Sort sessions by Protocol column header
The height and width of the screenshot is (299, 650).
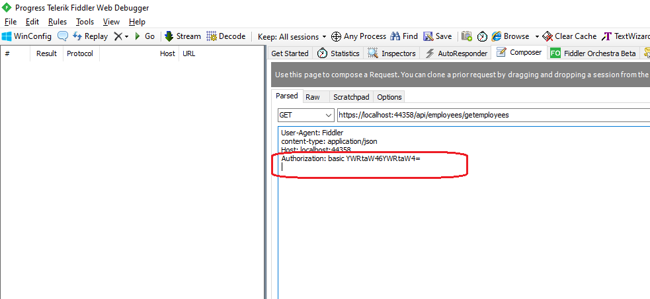81,53
